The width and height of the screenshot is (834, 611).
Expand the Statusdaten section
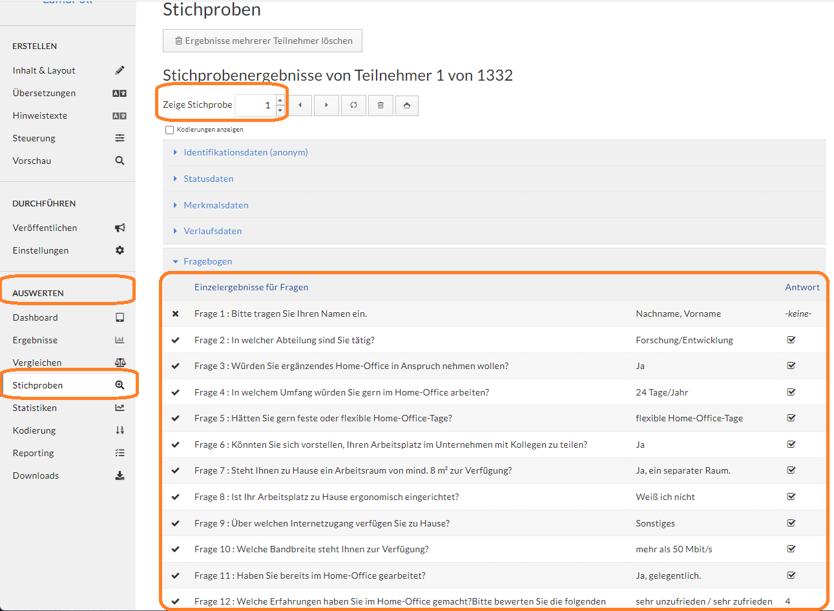[x=208, y=179]
